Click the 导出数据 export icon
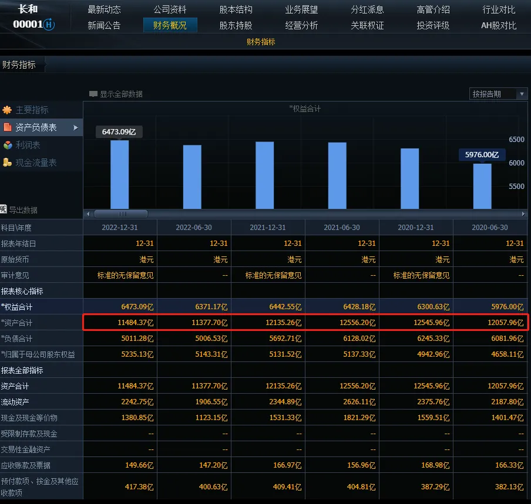This screenshot has height=504, width=531. (x=4, y=209)
